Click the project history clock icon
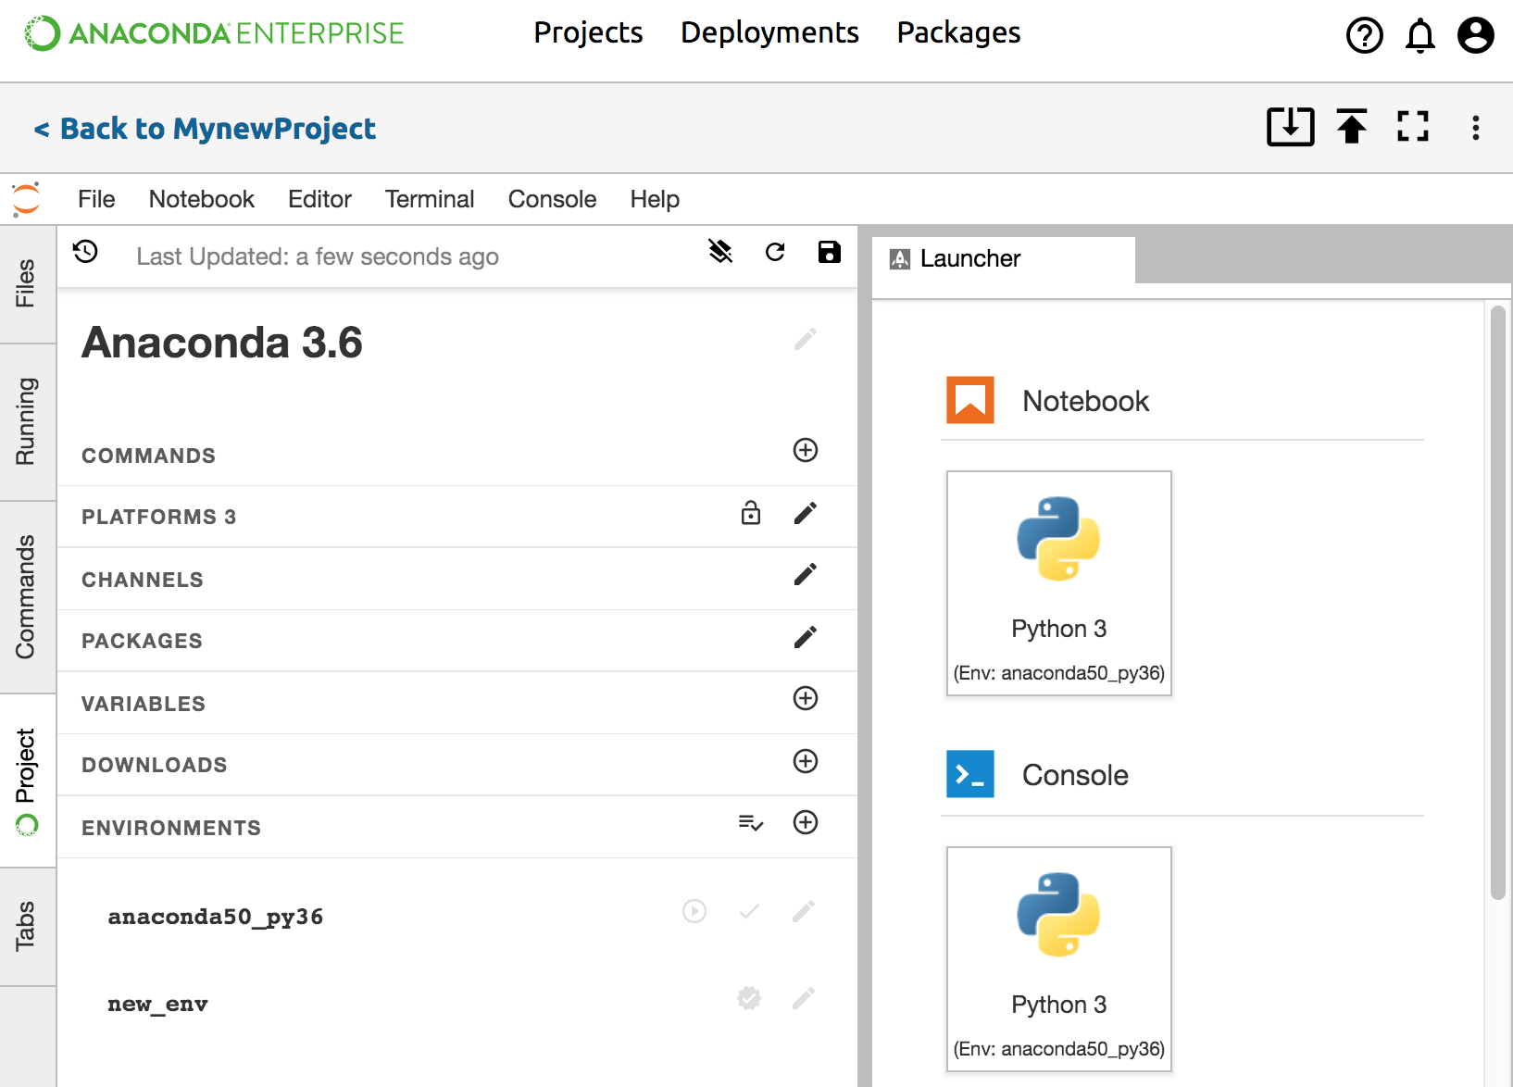This screenshot has height=1087, width=1513. 86,252
